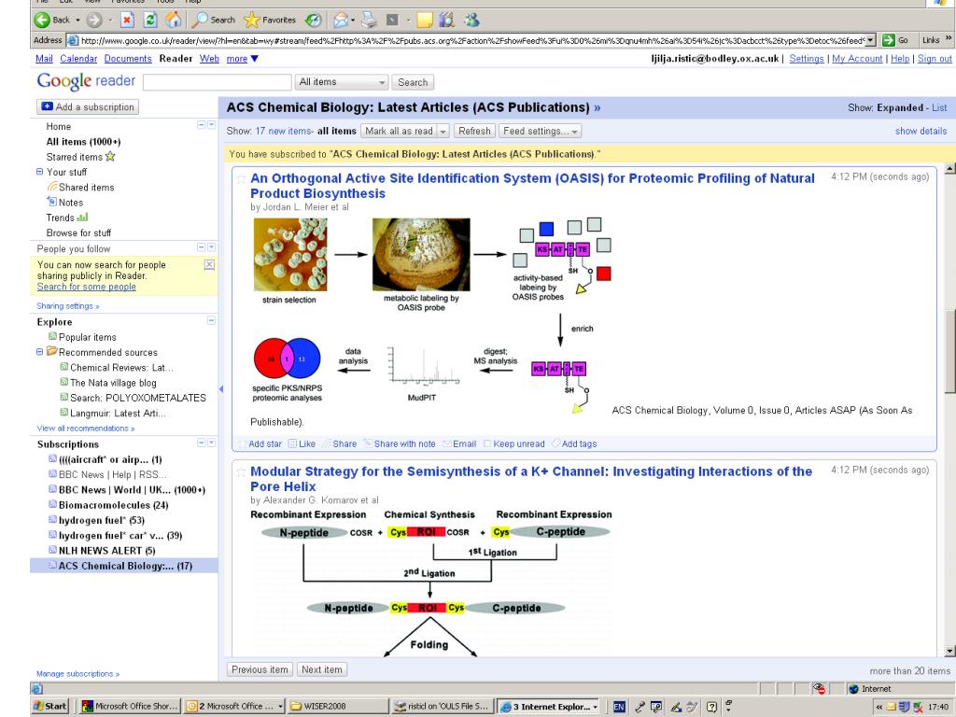The width and height of the screenshot is (956, 717).
Task: Click the Go button next to address bar
Action: 895,40
